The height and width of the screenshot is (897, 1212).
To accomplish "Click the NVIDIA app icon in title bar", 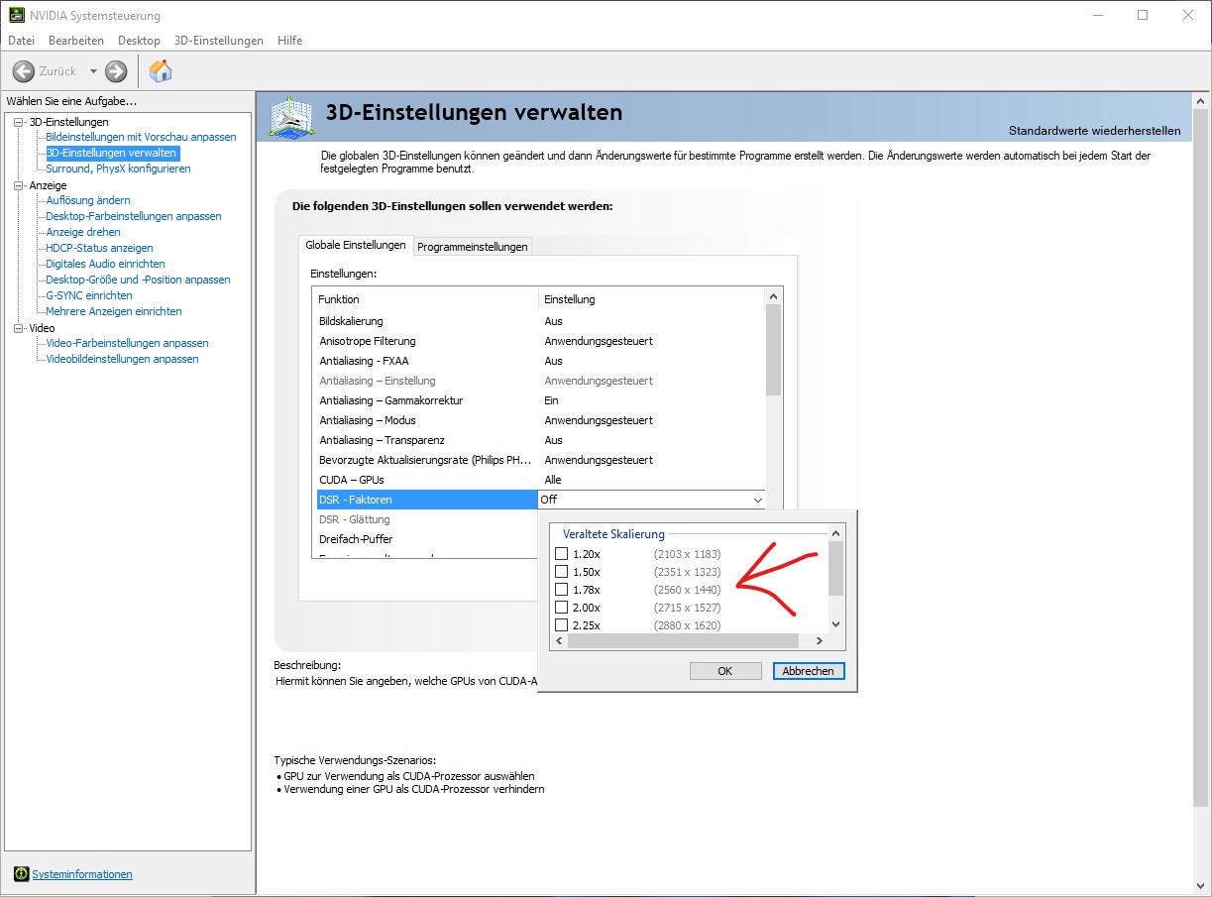I will [17, 16].
